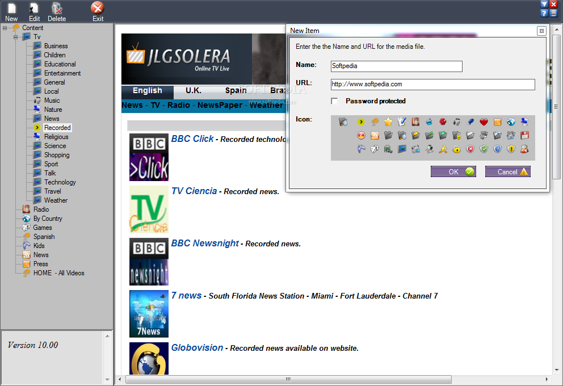Select Business in the Tv tree
The height and width of the screenshot is (386, 563).
pyautogui.click(x=56, y=46)
